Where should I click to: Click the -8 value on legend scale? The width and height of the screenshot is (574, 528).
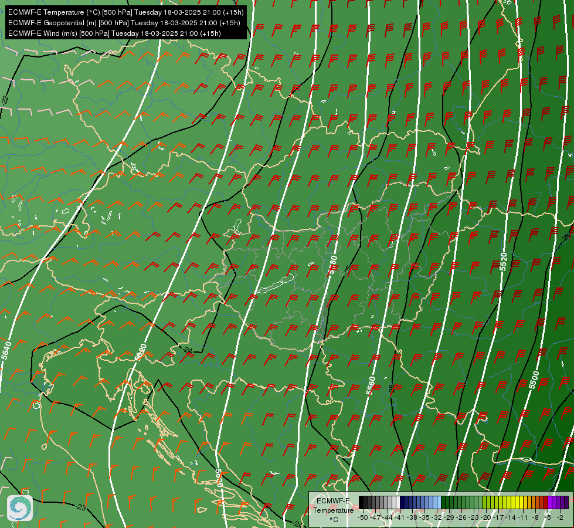535,517
